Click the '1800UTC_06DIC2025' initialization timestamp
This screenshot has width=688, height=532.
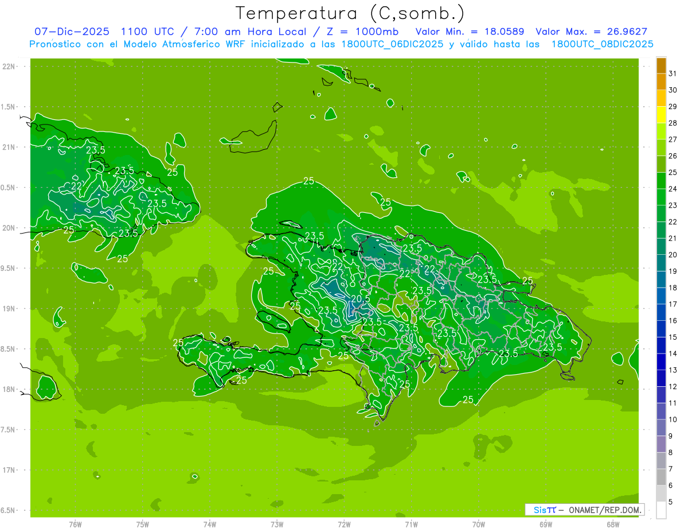[x=392, y=44]
